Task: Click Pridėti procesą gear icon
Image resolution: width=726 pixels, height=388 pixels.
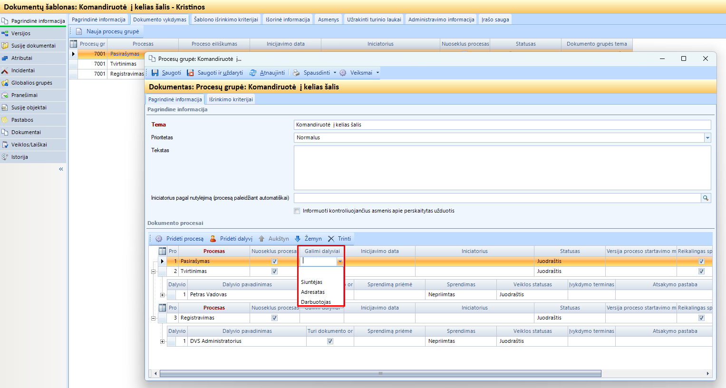Action: (159, 239)
